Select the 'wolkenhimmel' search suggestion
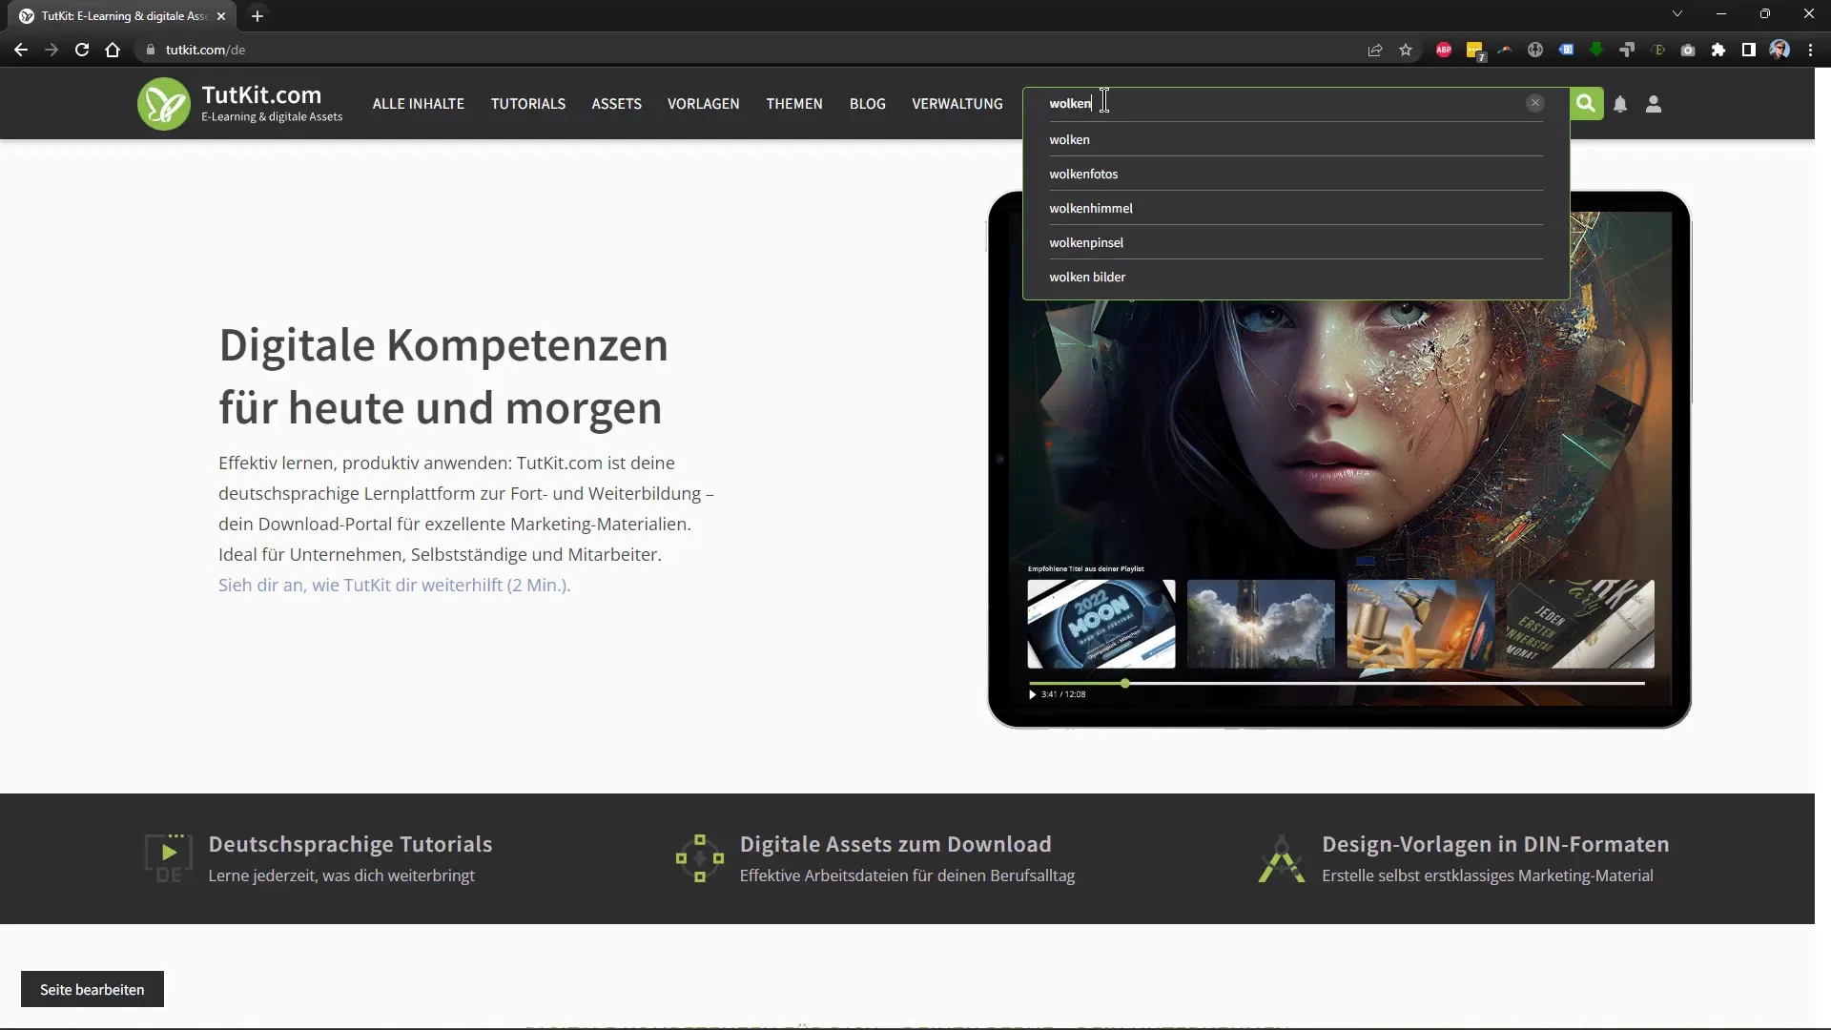The width and height of the screenshot is (1831, 1030). (x=1295, y=208)
